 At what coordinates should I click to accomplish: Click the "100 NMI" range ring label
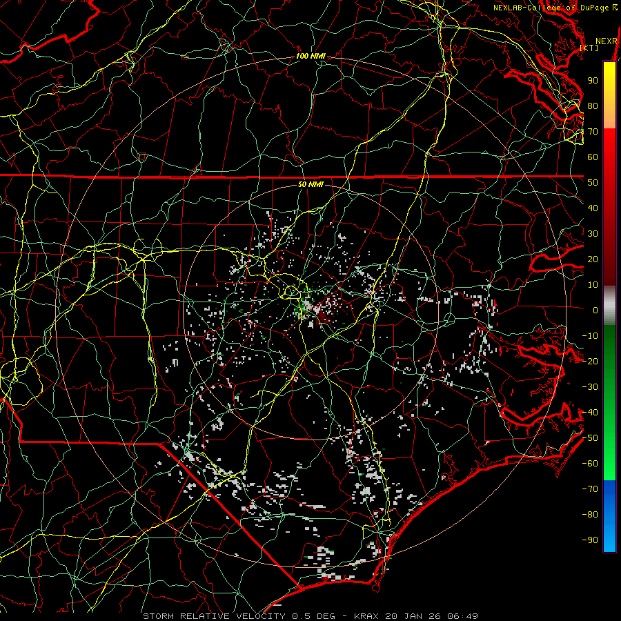[x=310, y=57]
